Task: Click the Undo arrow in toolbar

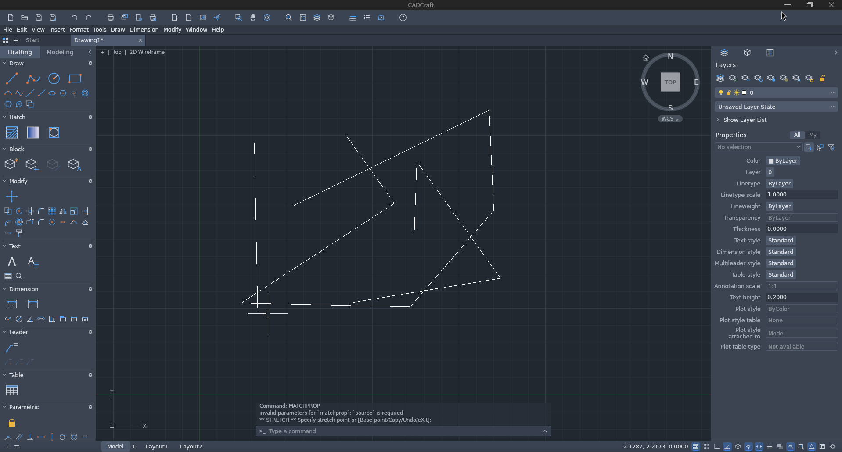Action: pyautogui.click(x=75, y=18)
